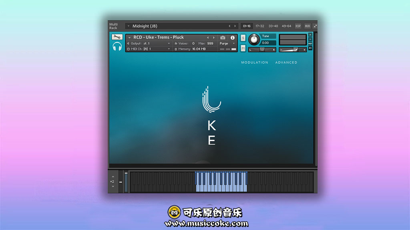Click the pitch bend wheel on keyboard
The height and width of the screenshot is (230, 410).
(121, 182)
